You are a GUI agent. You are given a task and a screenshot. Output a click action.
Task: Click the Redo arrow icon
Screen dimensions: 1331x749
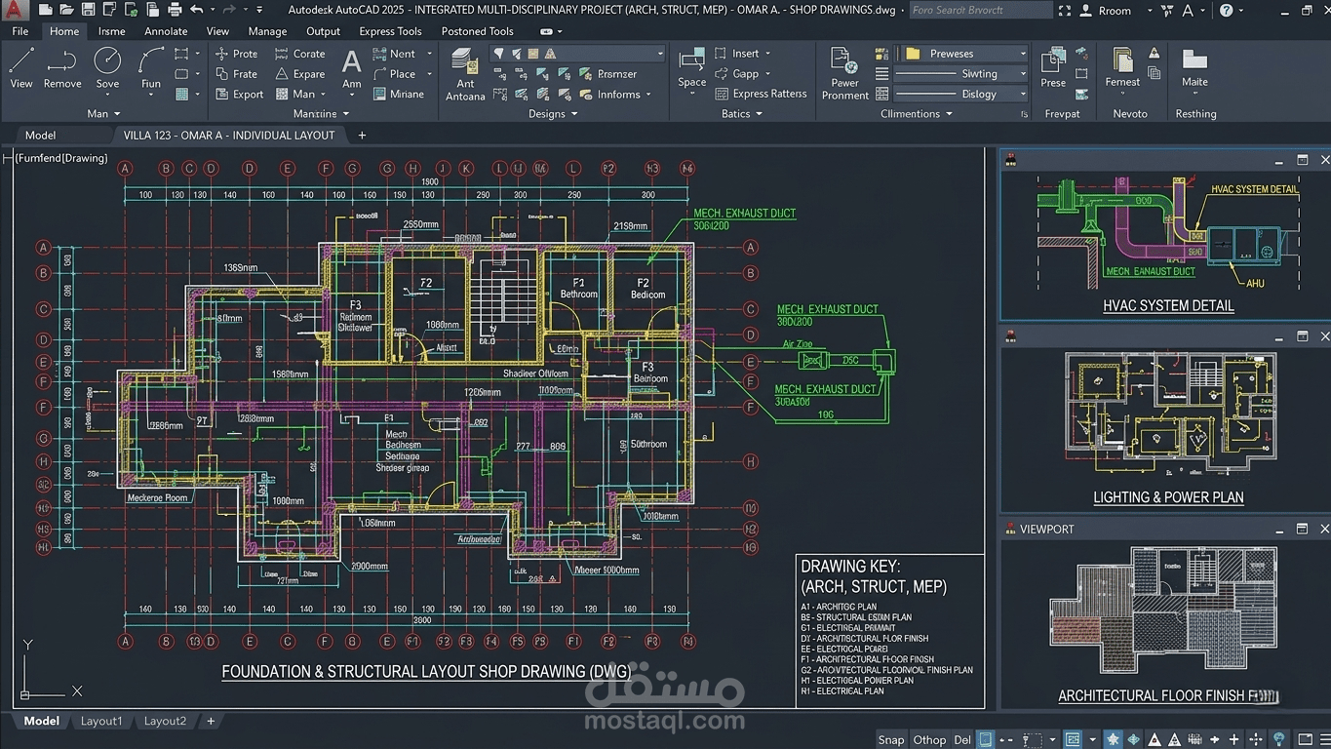pyautogui.click(x=229, y=10)
